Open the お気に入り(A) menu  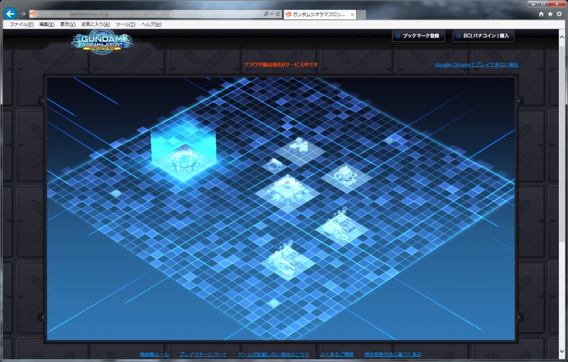click(x=95, y=24)
